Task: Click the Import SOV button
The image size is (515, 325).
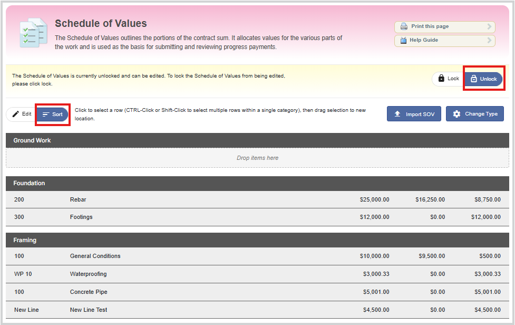Action: tap(414, 114)
